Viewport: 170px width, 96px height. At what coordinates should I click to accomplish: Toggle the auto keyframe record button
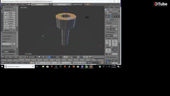click(x=102, y=63)
